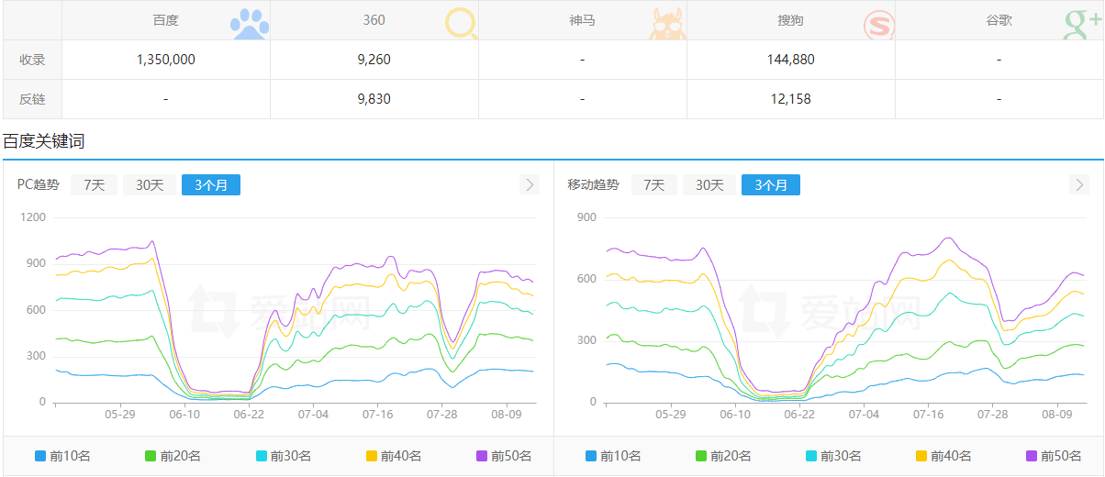Select 30天 tab in PC趋势
This screenshot has height=477, width=1105.
[150, 184]
